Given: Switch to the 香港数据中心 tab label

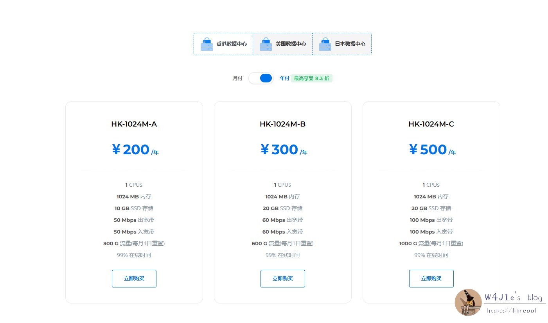Looking at the screenshot, I should coord(232,44).
